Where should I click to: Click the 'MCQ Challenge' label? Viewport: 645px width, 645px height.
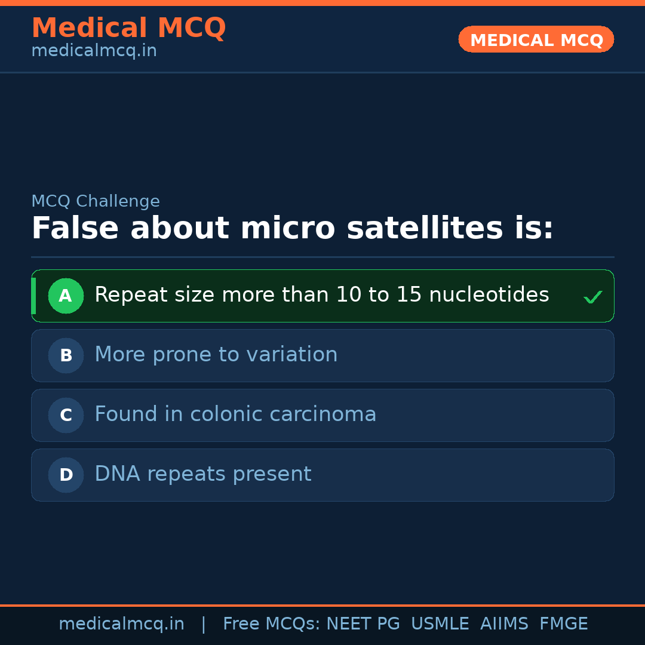pos(96,202)
